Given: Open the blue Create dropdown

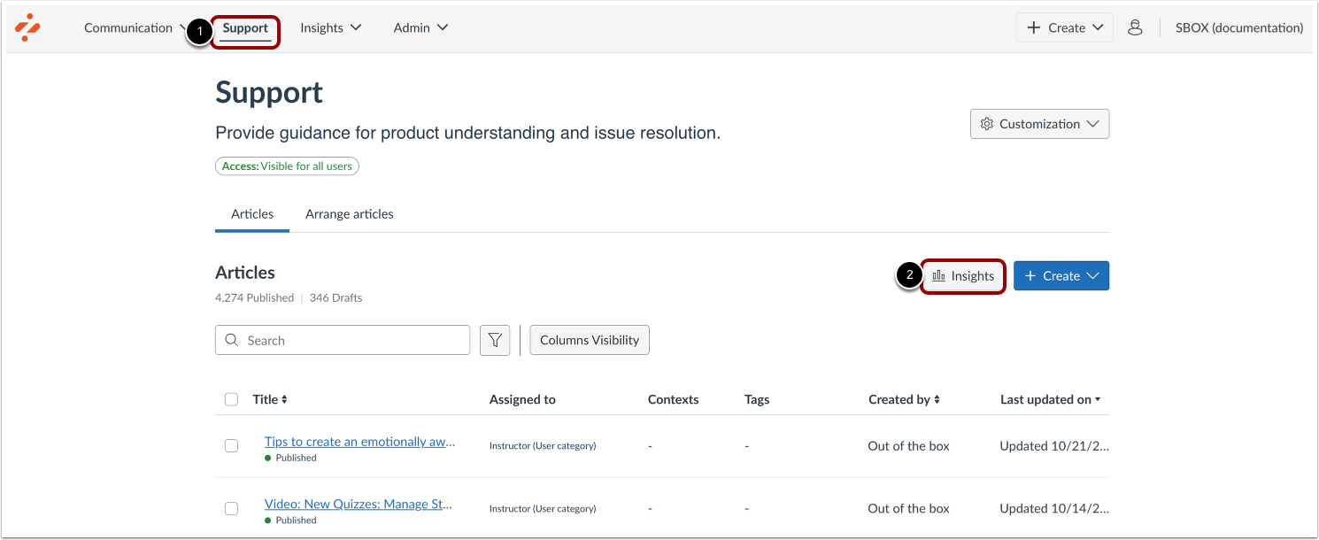Looking at the screenshot, I should [1061, 276].
